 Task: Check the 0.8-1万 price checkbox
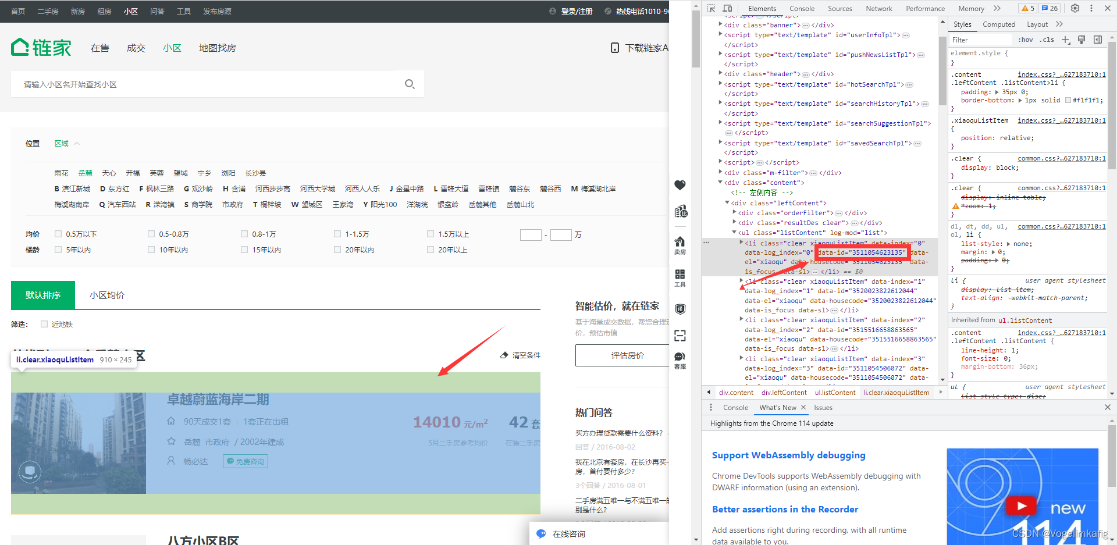[x=244, y=234]
